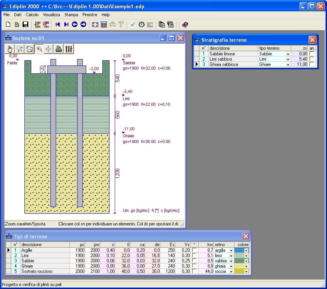
Task: Click the stopwatch icon in toolbar
Action: tap(141, 25)
